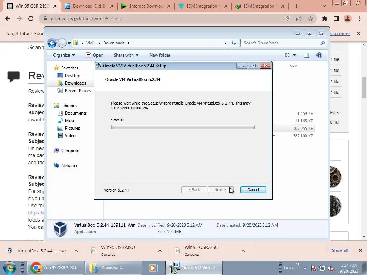The height and width of the screenshot is (275, 367).
Task: Close the Chrome downloads bar
Action: coord(361,250)
